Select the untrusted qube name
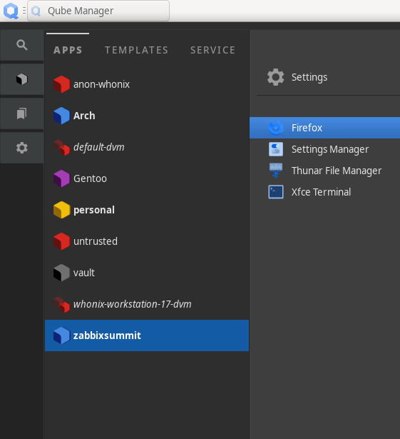The height and width of the screenshot is (439, 400). coord(96,241)
